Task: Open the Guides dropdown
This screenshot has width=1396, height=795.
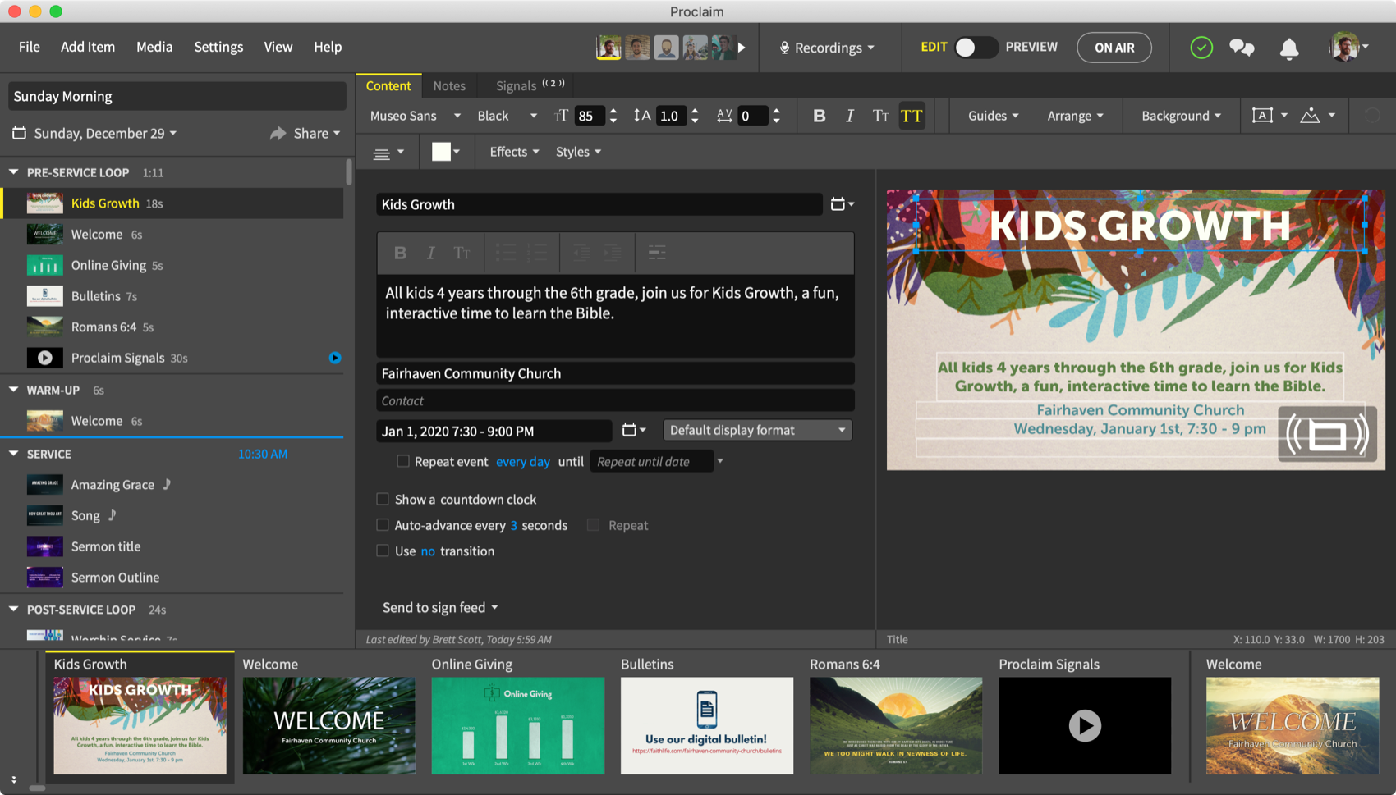Action: [993, 116]
